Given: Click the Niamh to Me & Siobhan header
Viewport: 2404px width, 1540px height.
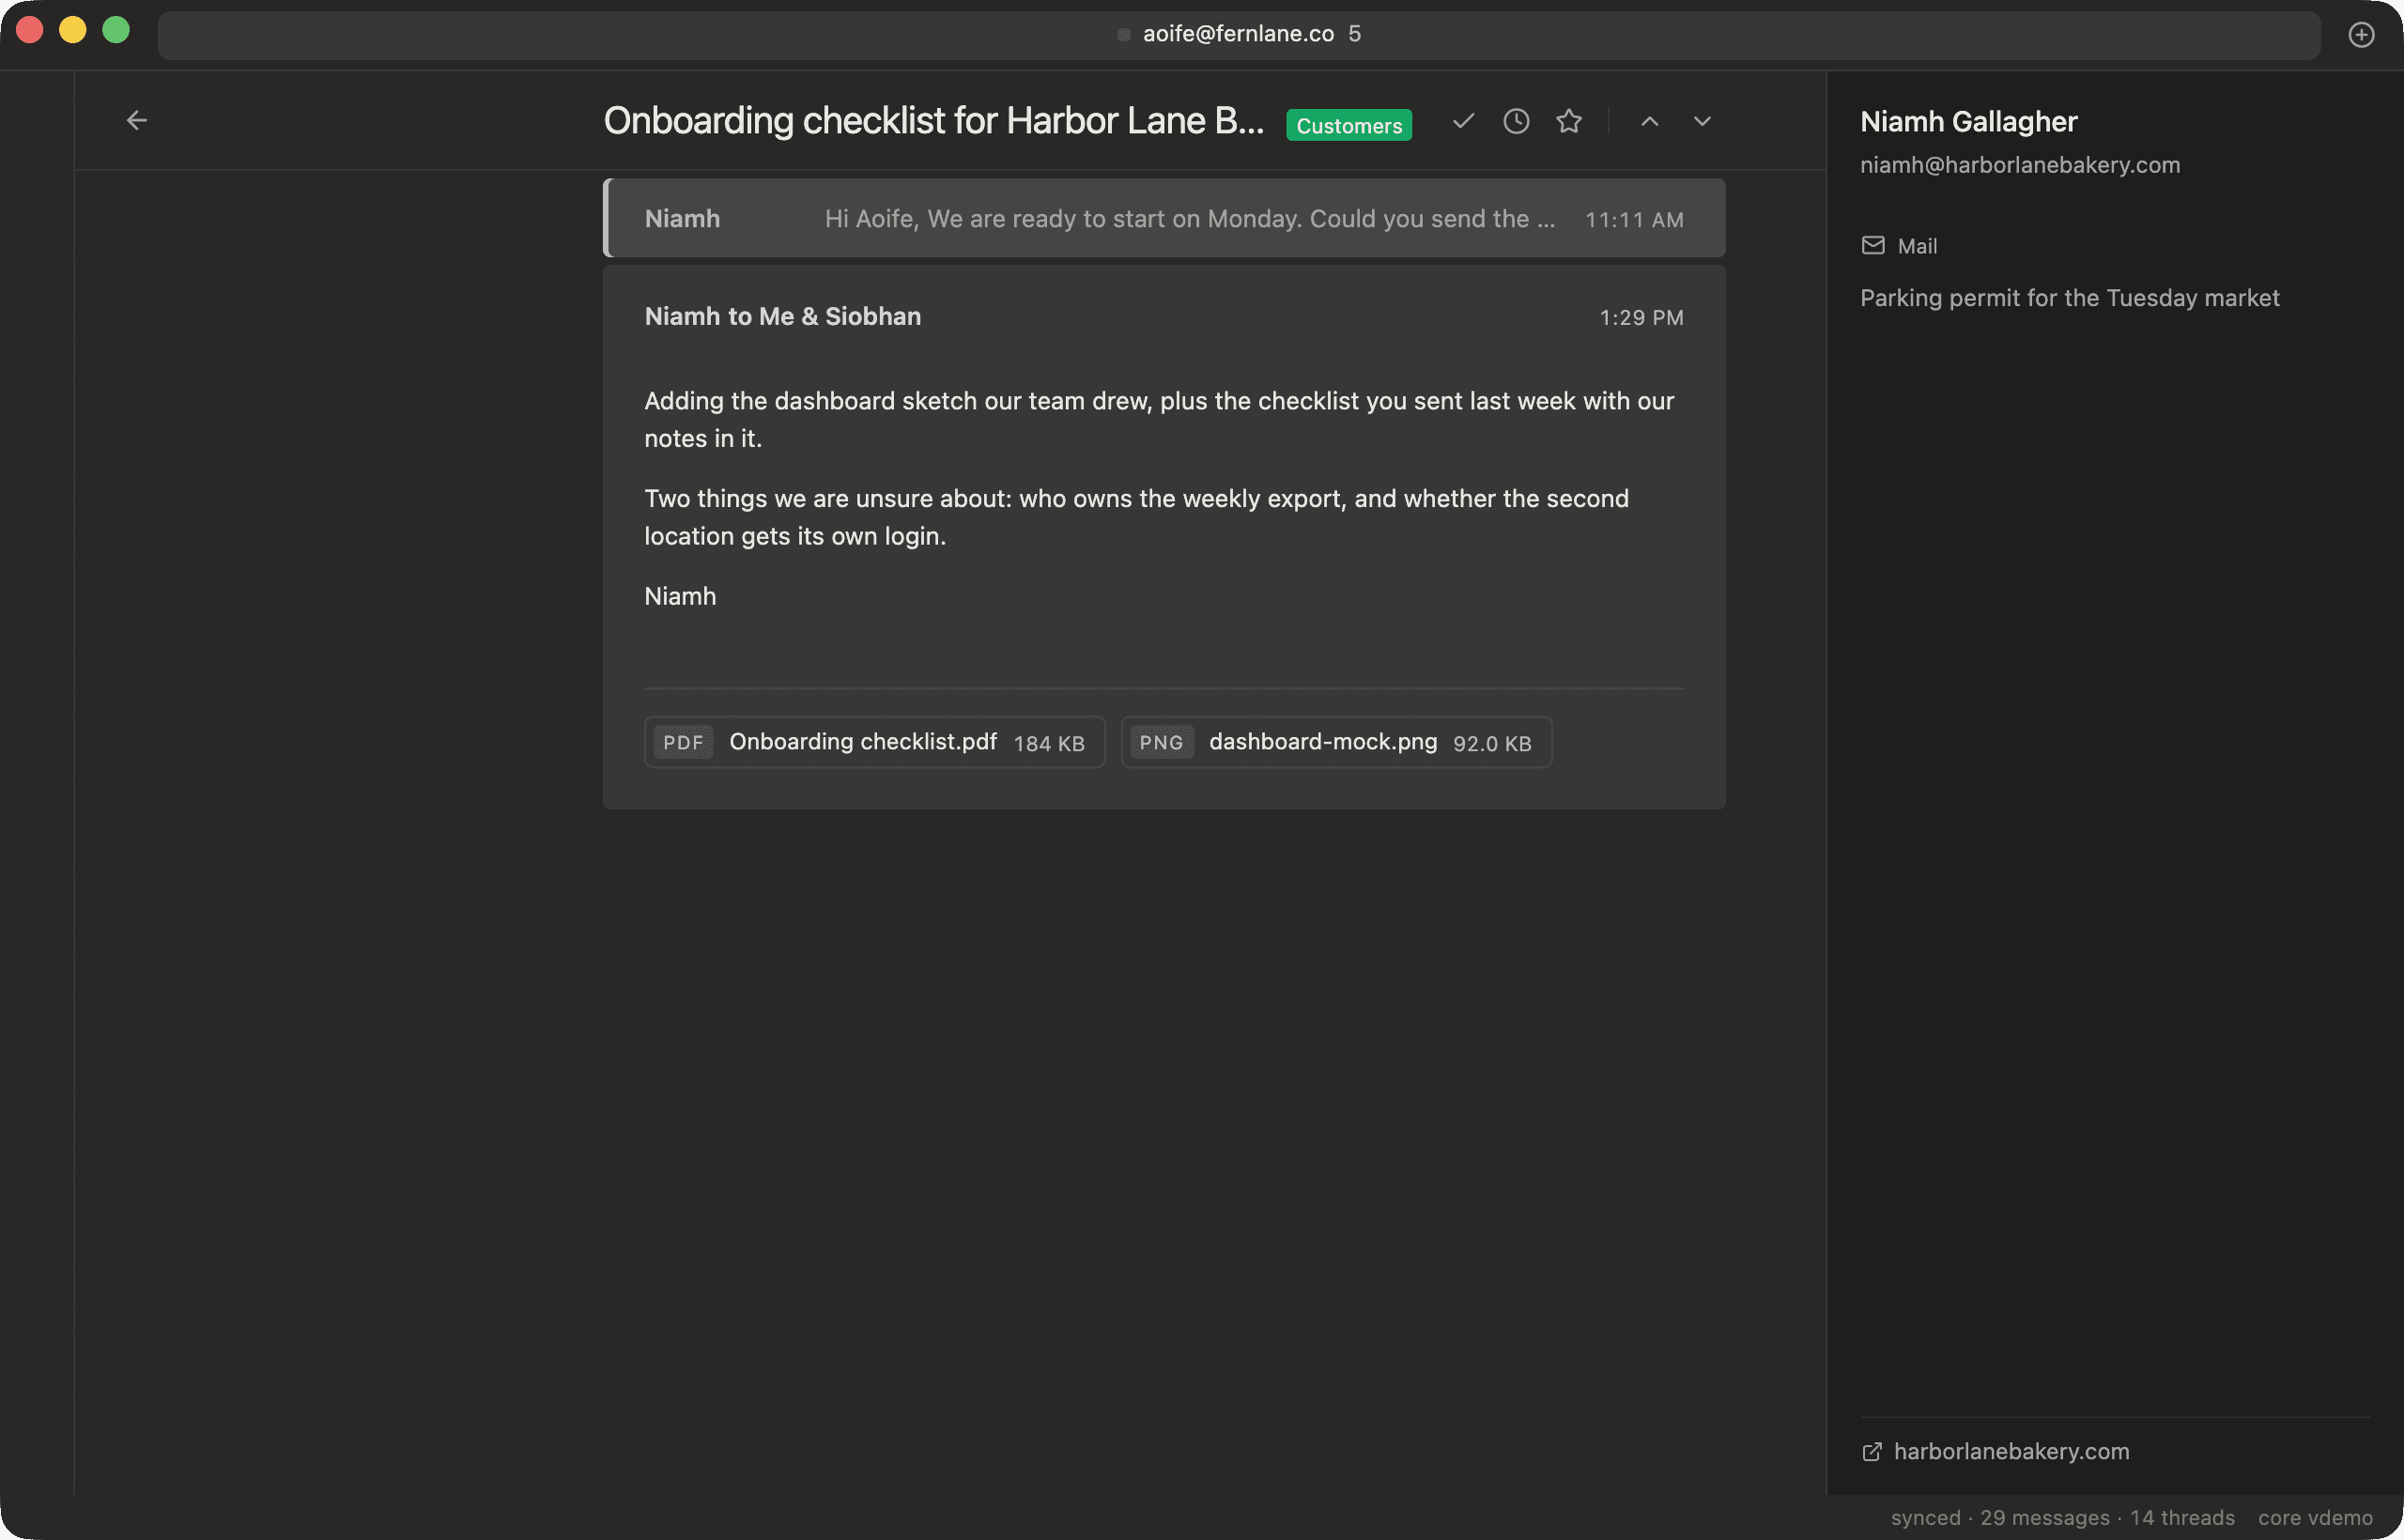Looking at the screenshot, I should 782,316.
